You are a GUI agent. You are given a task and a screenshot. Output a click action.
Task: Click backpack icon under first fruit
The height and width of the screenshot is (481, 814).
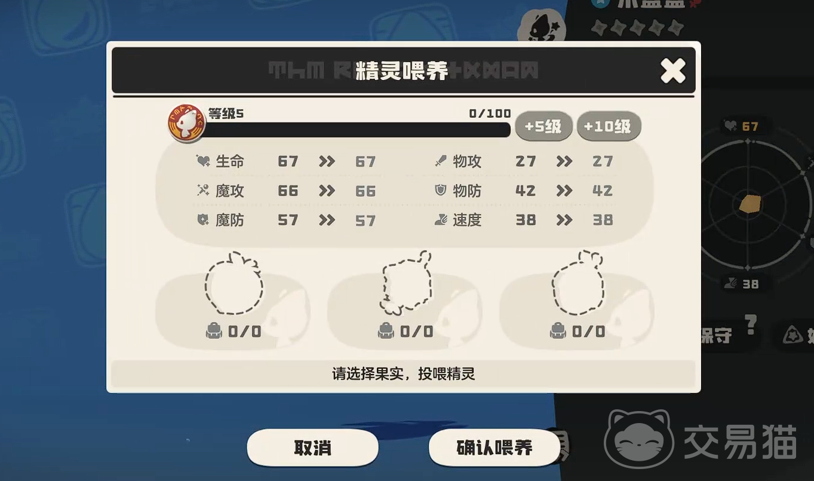click(214, 331)
